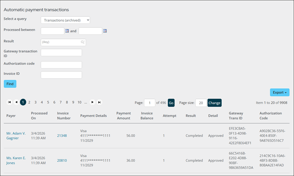Viewport: 294px width, 176px height.
Task: Click the Payer column header
Action: click(x=11, y=116)
